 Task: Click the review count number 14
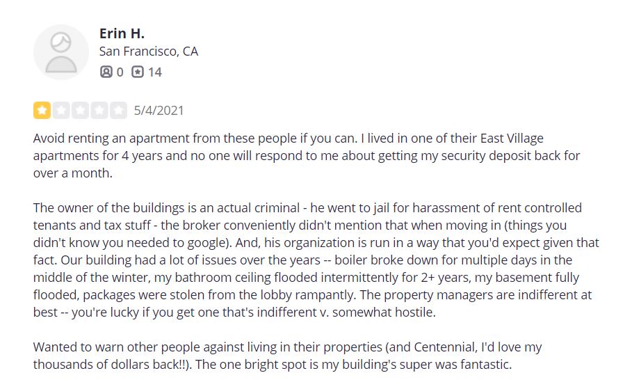pos(155,72)
